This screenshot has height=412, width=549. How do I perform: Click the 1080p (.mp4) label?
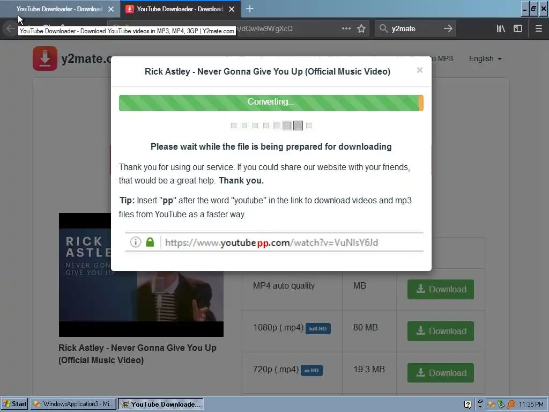point(278,328)
